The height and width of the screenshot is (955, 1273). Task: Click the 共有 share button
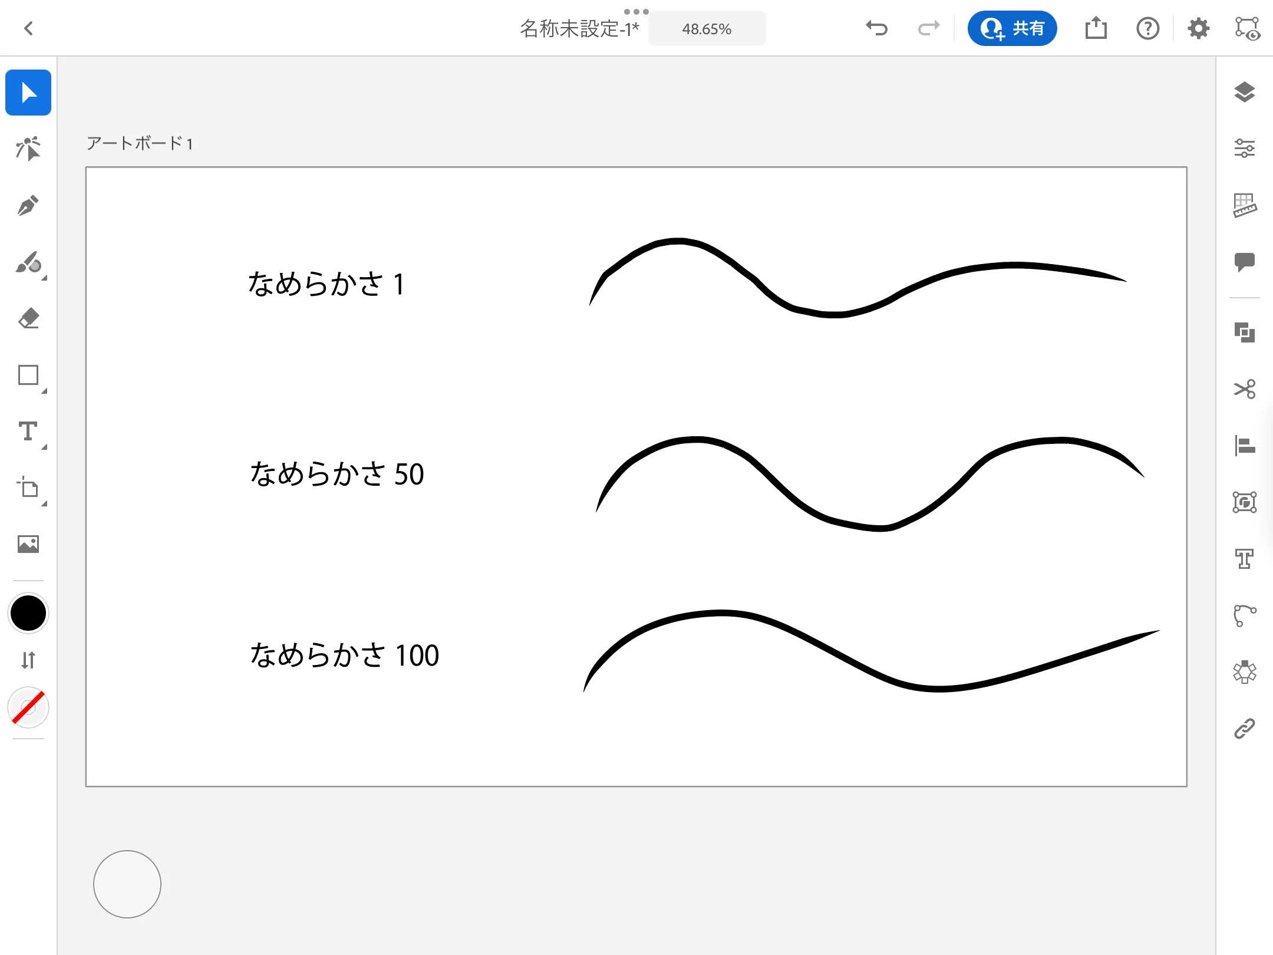tap(1012, 28)
